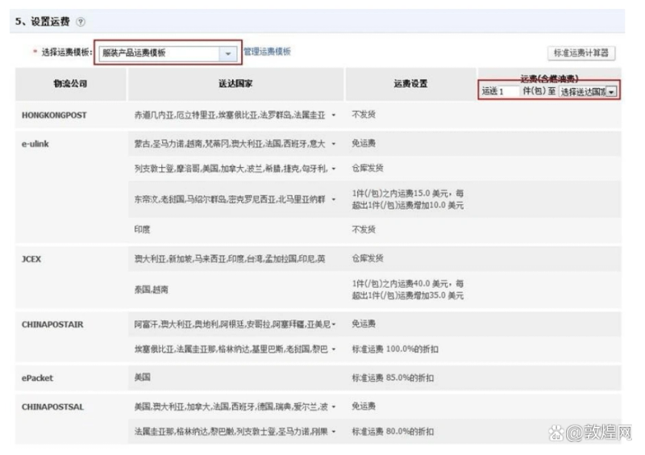This screenshot has height=455, width=645.
Task: Click the 送达国家 column header
Action: click(235, 84)
